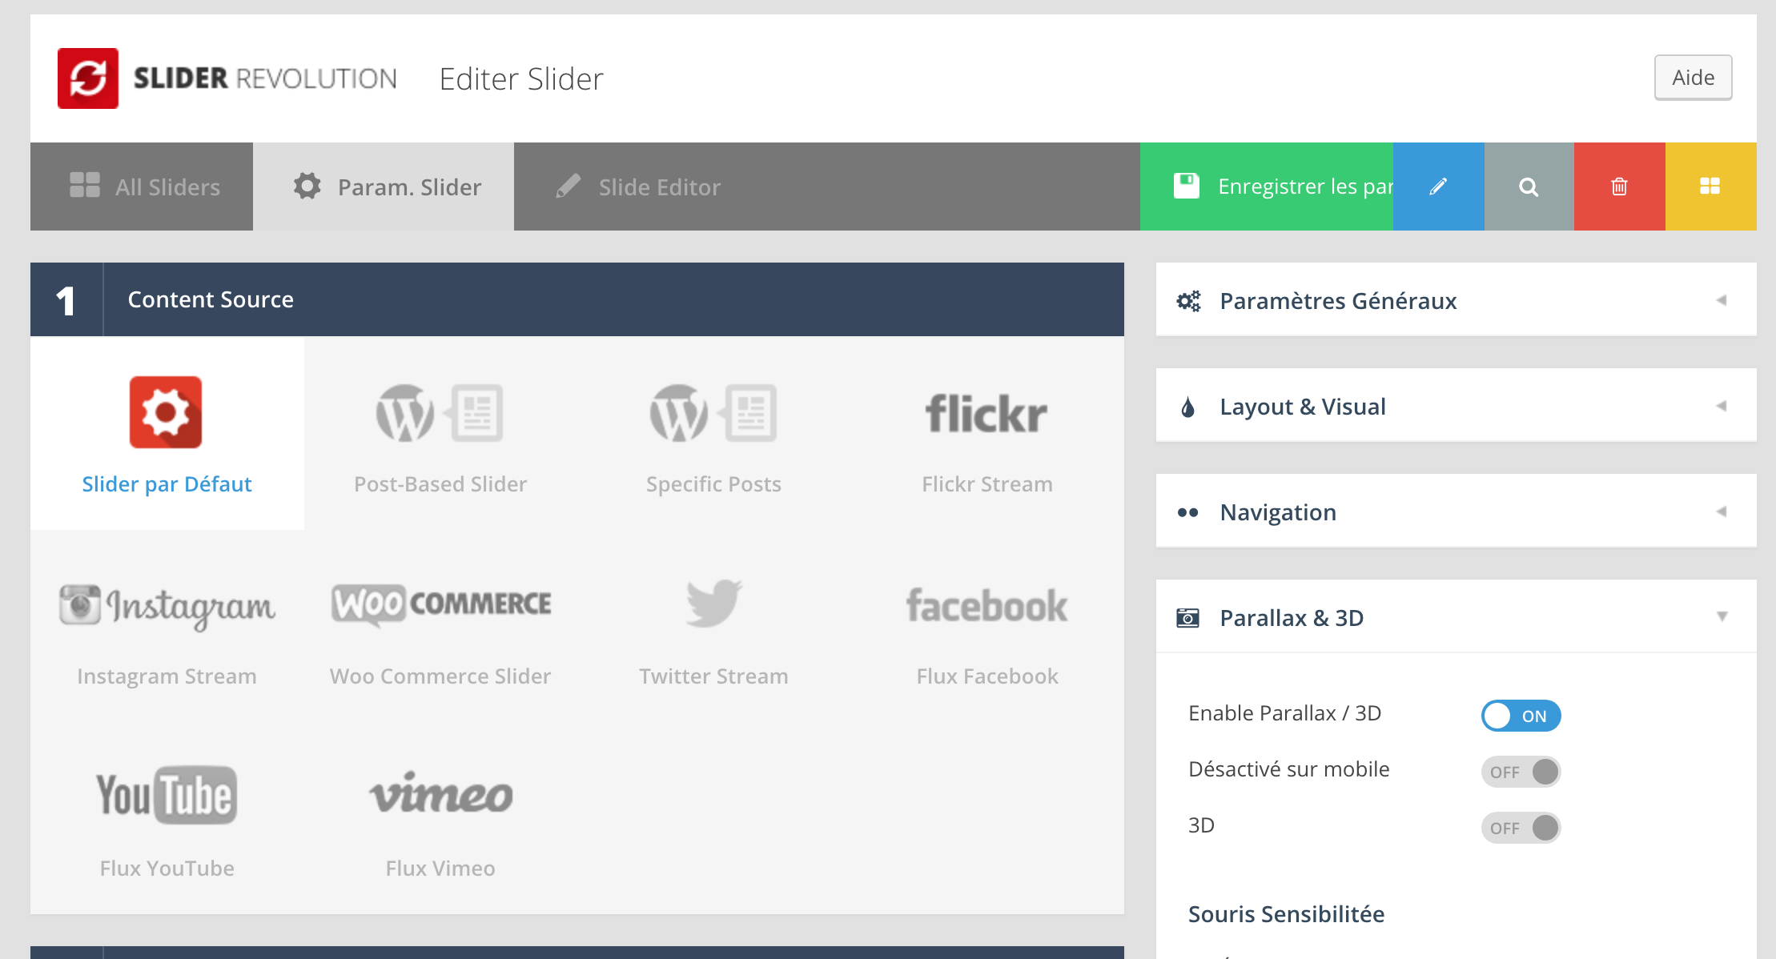Select the Flickr Stream source icon
The width and height of the screenshot is (1776, 959).
tap(986, 414)
